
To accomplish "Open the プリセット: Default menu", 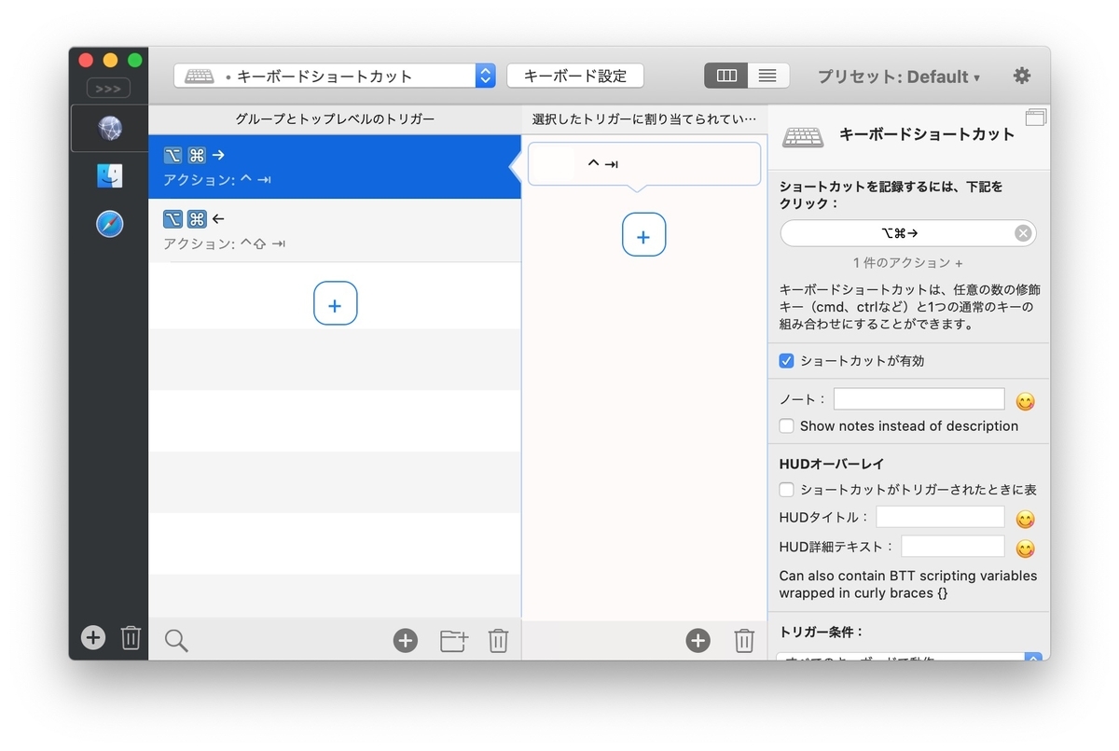I will 899,76.
